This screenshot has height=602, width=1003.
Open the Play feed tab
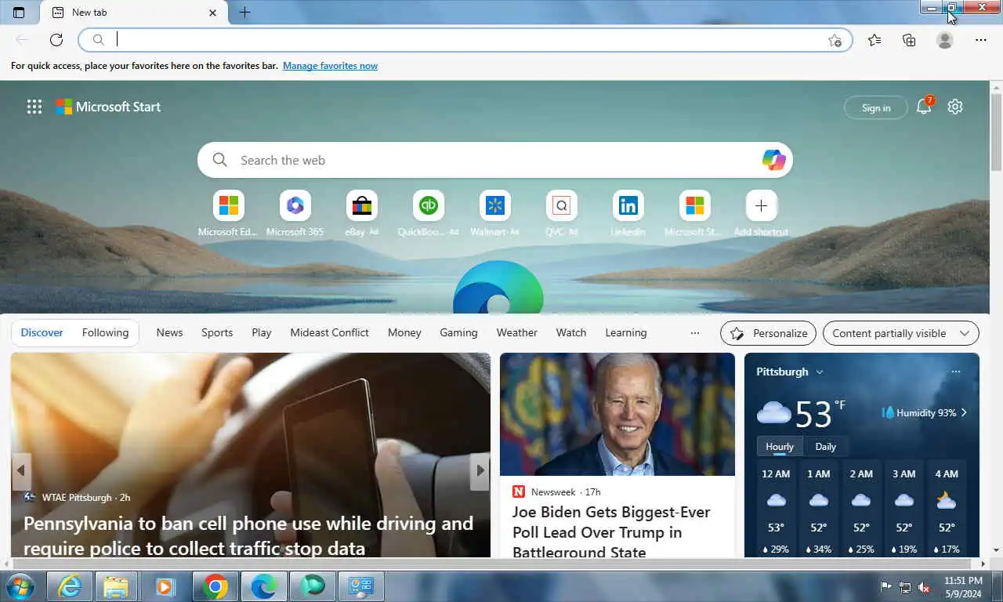262,332
